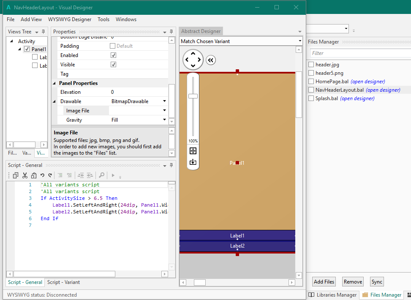Image resolution: width=411 pixels, height=300 pixels.
Task: Click the Undo arrow in Script toolbar
Action: point(42,175)
